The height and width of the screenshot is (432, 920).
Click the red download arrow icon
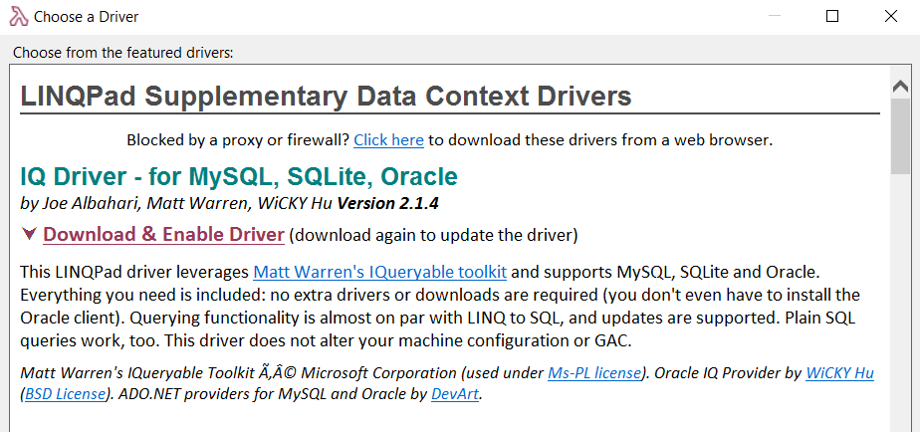click(x=29, y=234)
